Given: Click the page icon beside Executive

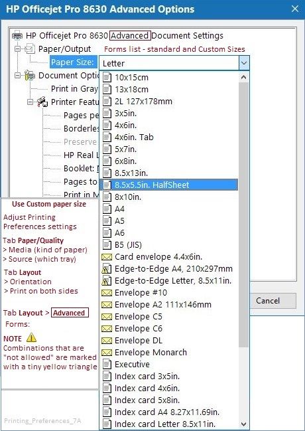Looking at the screenshot, I should click(107, 364).
